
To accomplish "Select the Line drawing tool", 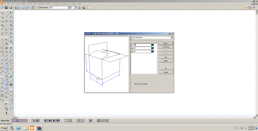I will click(x=2, y=40).
